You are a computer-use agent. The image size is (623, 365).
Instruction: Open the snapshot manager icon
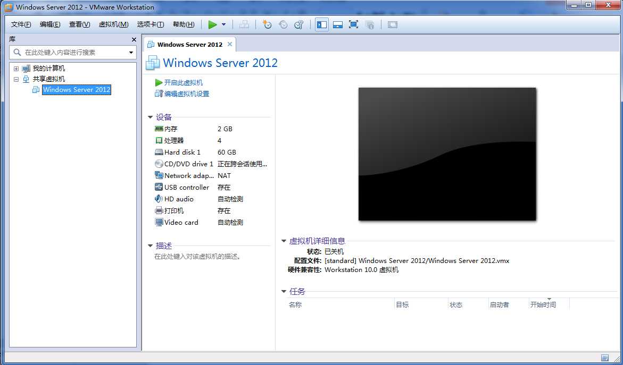tap(299, 24)
